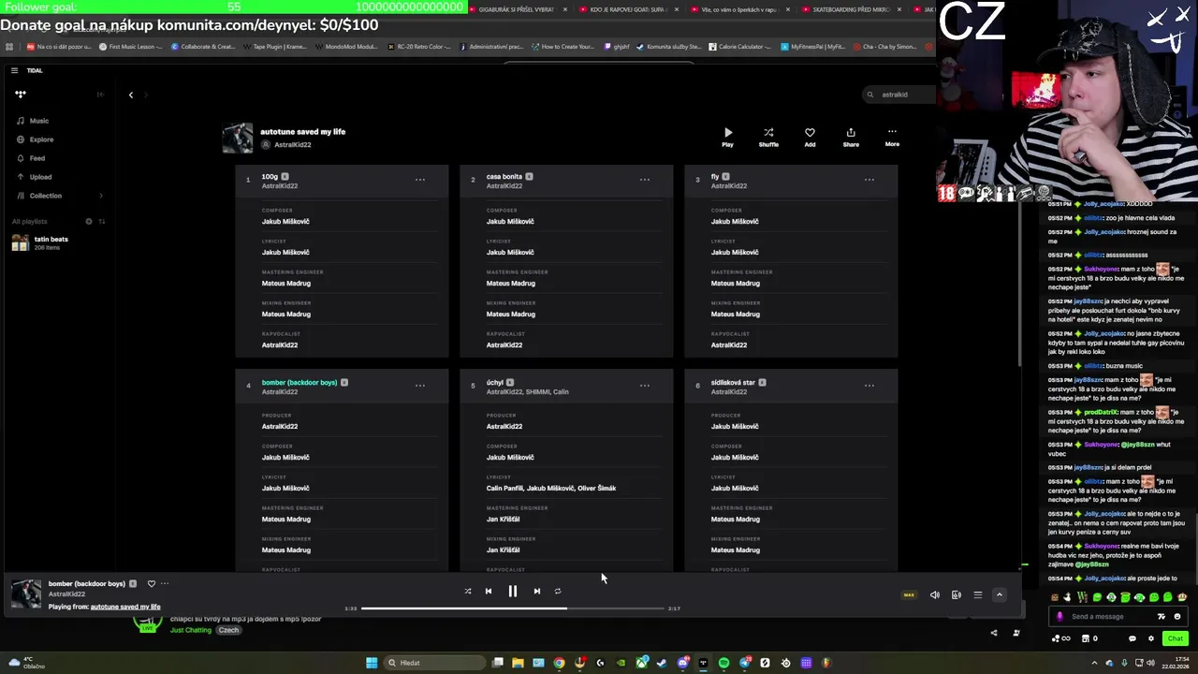This screenshot has width=1198, height=674.
Task: Open the album More options
Action: (x=892, y=137)
